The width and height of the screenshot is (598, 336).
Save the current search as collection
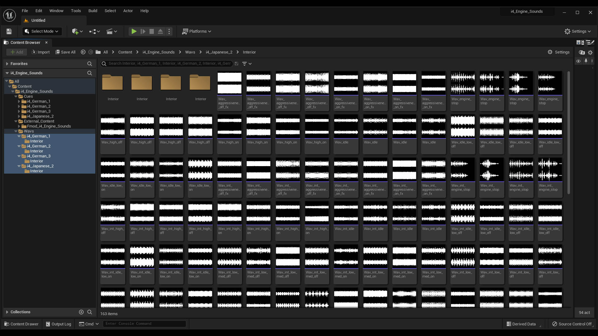(237, 64)
